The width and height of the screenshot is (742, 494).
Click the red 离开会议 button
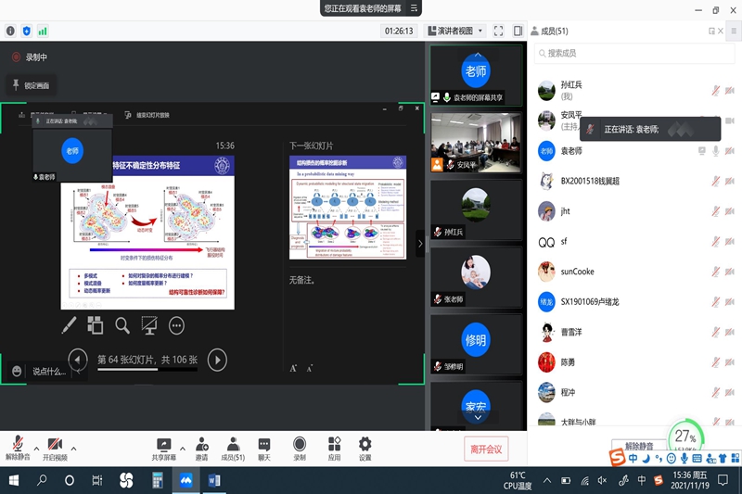tap(486, 450)
